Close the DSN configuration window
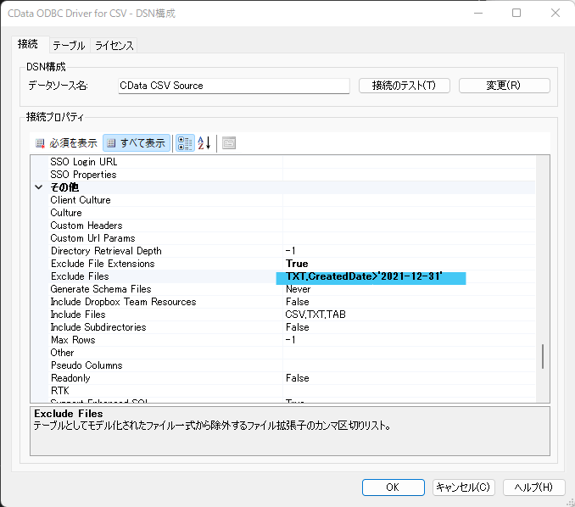Viewport: 575px width, 507px height. pos(555,14)
